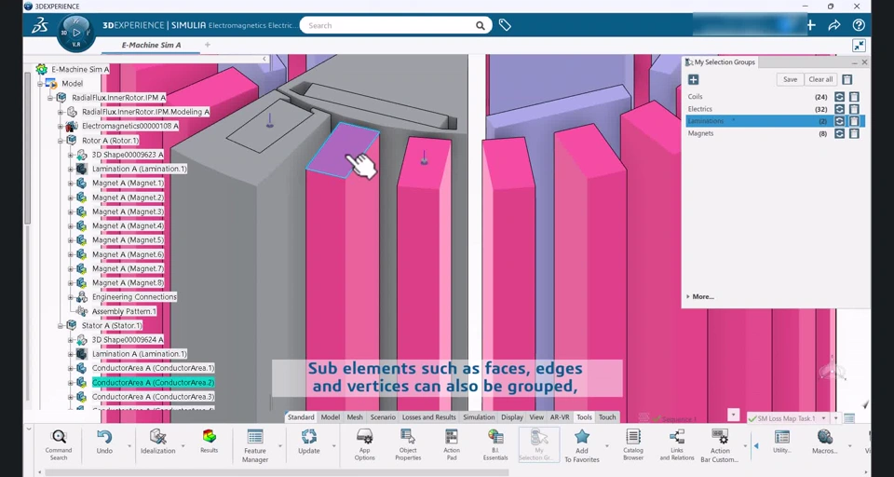The image size is (894, 477).
Task: Open the Command Search tool
Action: coord(58,443)
